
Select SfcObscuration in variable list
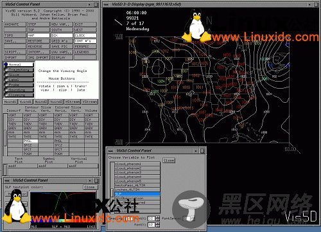coord(137,198)
